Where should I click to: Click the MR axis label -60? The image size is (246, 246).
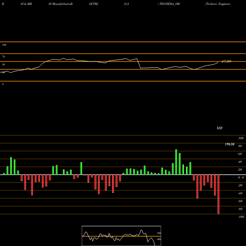[240, 201]
